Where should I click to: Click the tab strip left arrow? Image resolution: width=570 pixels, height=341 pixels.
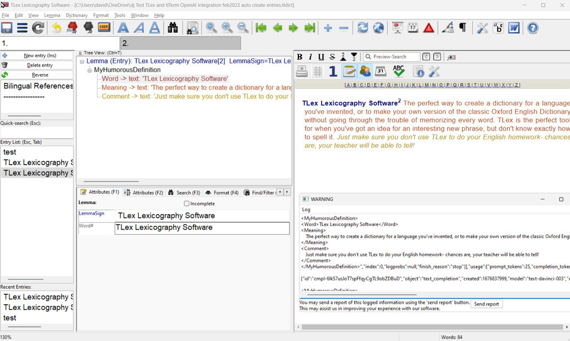point(280,192)
